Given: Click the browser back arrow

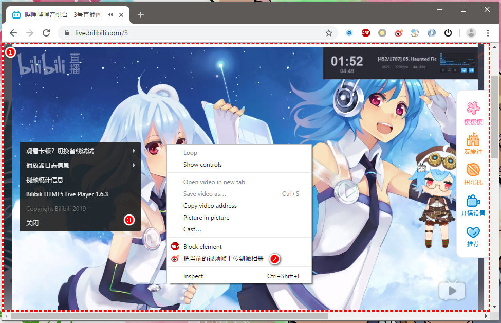Looking at the screenshot, I should click(x=13, y=33).
